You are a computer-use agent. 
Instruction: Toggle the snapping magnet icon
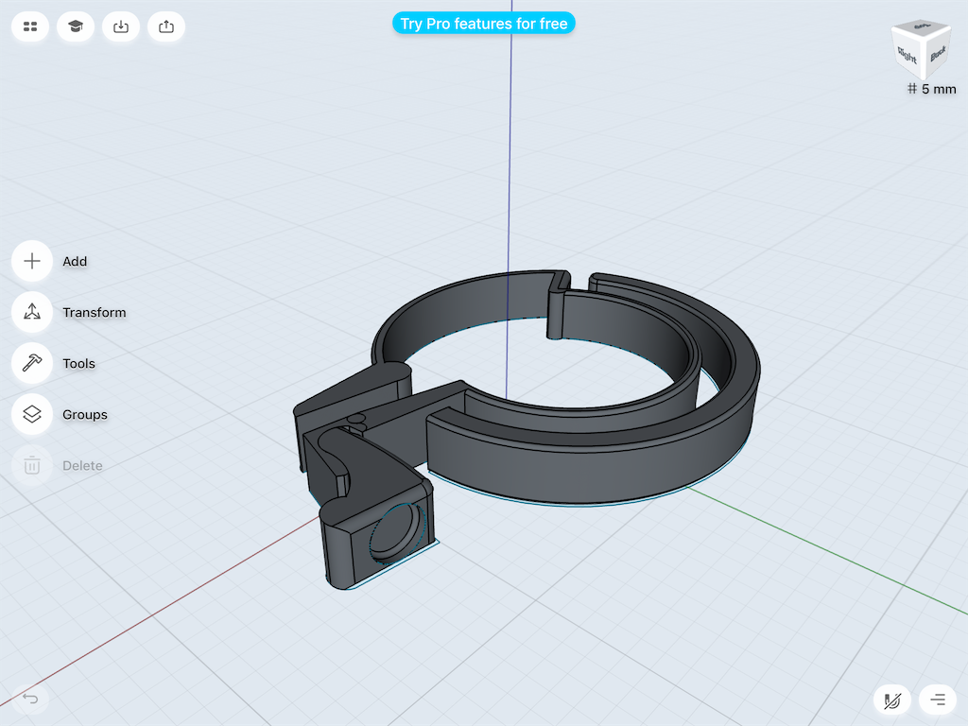pos(892,700)
